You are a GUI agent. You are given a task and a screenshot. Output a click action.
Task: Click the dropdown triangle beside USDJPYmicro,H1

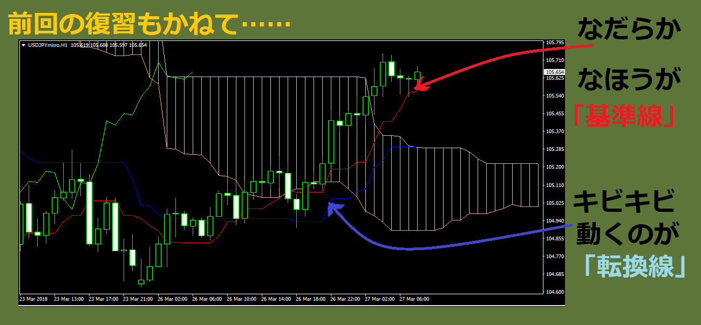coord(23,45)
